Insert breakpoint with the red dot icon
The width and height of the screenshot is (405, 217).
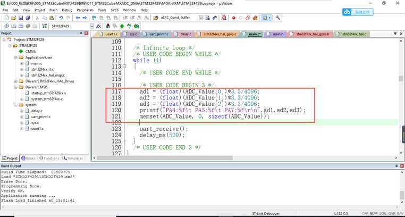(234, 18)
